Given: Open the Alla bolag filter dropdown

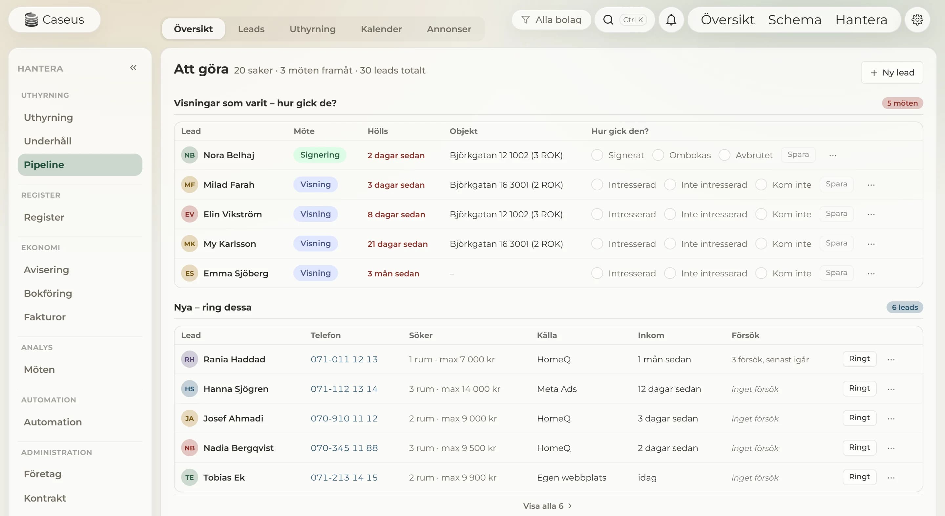Looking at the screenshot, I should 551,20.
